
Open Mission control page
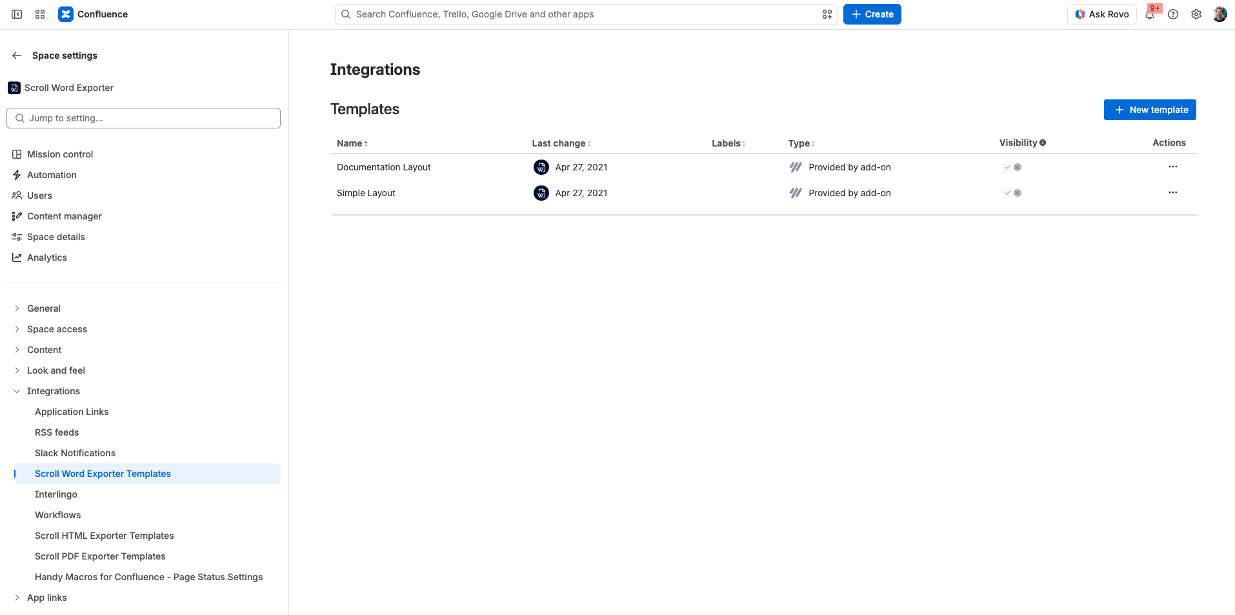click(60, 154)
